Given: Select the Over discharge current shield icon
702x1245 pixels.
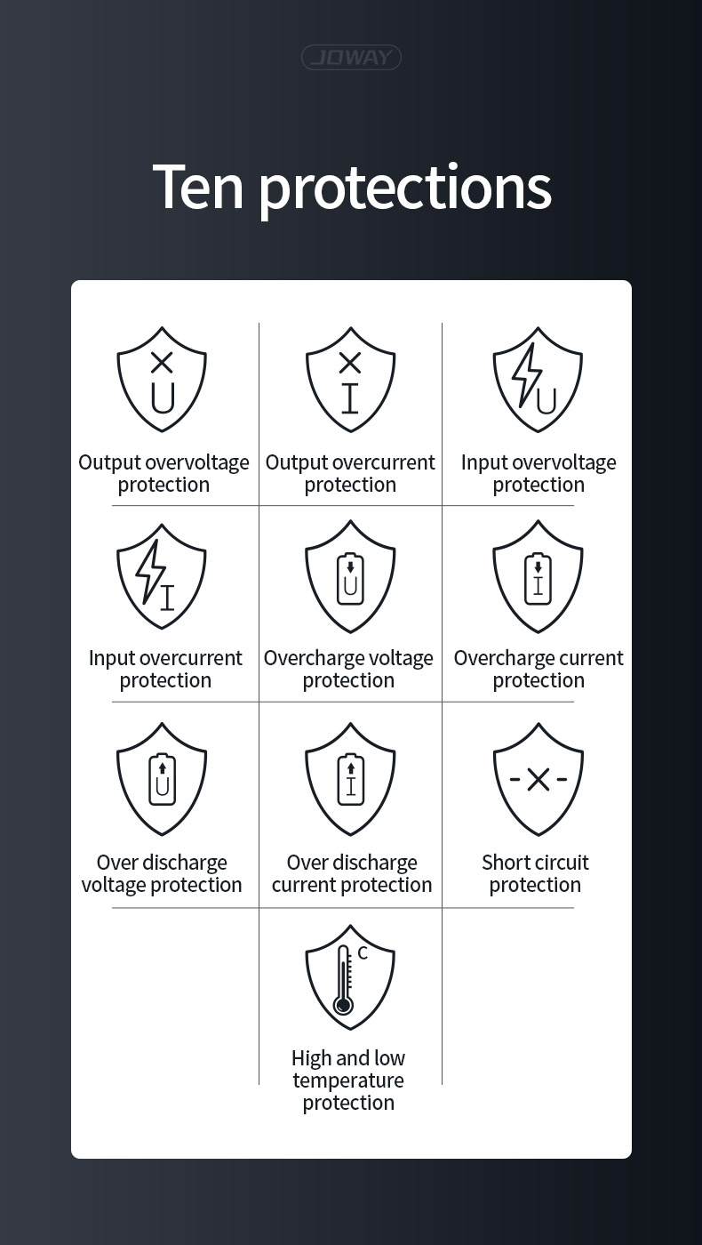Looking at the screenshot, I should click(x=350, y=779).
